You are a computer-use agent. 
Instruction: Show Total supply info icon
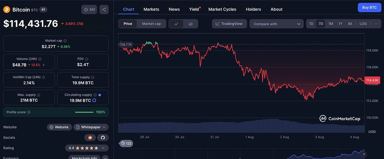93,77
